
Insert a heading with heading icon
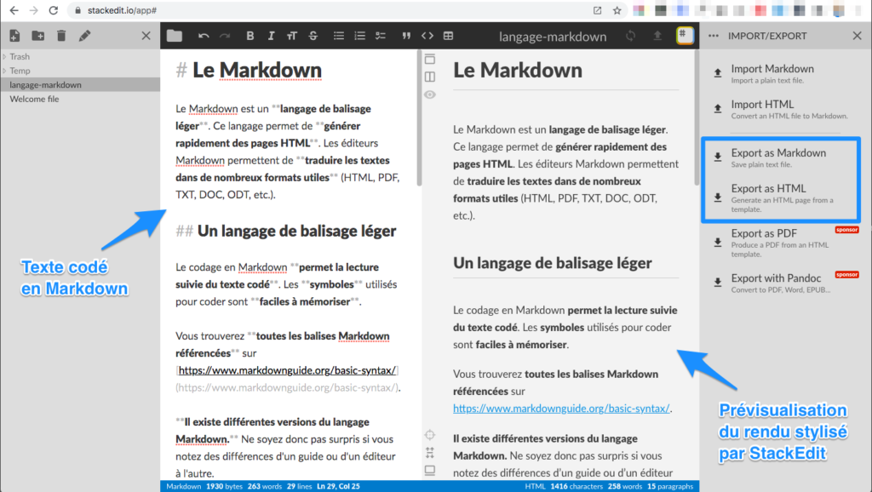292,36
